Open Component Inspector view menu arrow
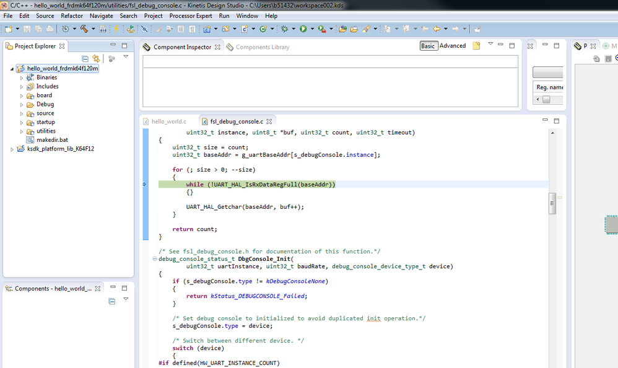 point(490,43)
